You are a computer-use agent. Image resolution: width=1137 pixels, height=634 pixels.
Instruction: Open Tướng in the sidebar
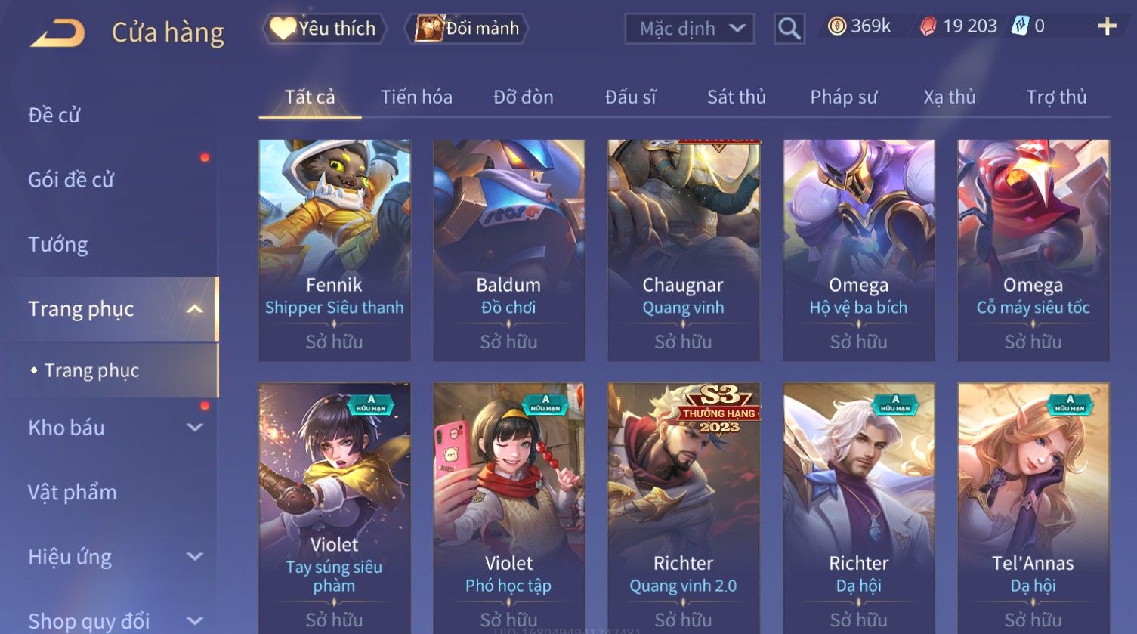pos(58,244)
